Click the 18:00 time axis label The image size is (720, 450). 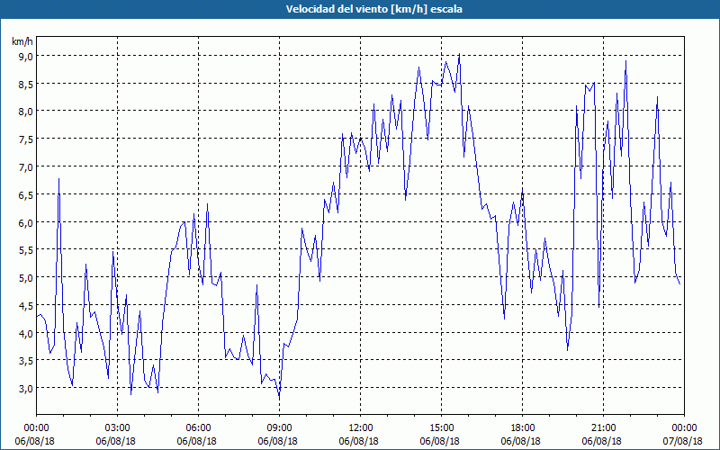click(x=523, y=428)
